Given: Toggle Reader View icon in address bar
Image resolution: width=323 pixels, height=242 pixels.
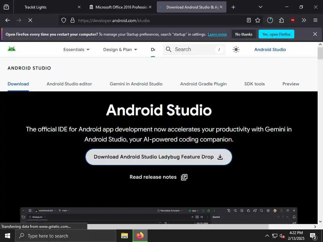Looking at the screenshot, I should 249,20.
